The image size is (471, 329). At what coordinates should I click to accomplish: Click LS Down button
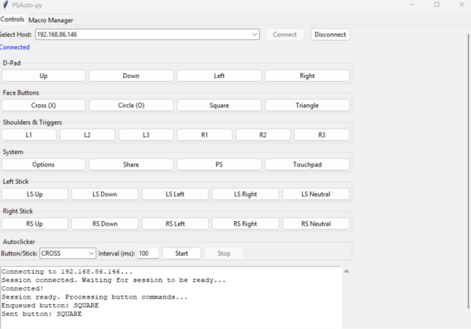pos(105,194)
